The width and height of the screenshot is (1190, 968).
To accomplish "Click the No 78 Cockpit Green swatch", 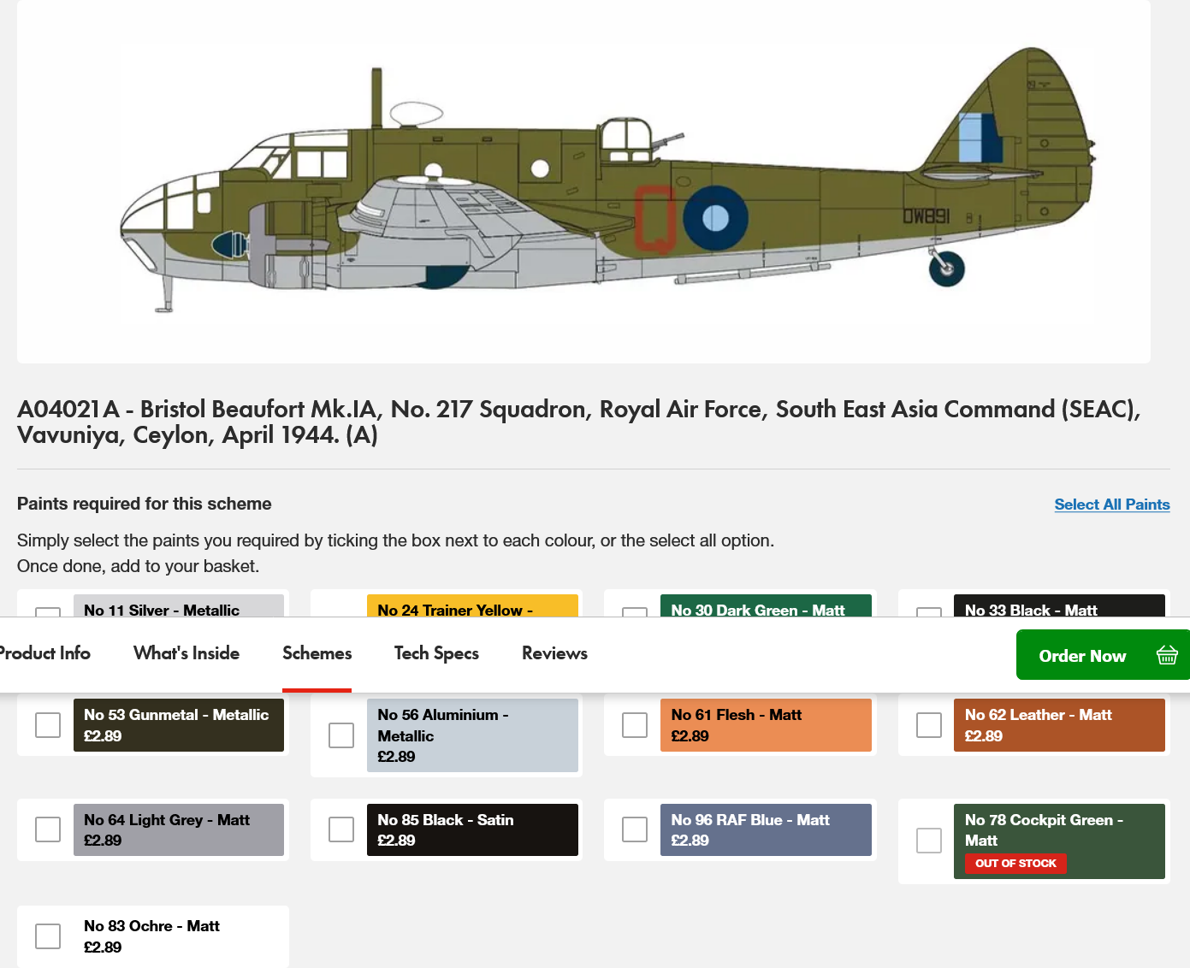I will point(1059,841).
